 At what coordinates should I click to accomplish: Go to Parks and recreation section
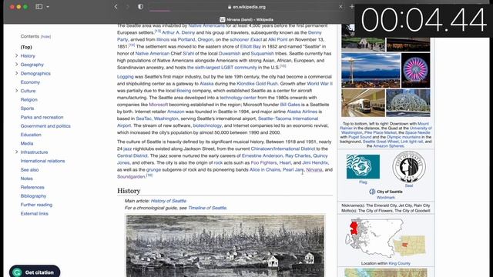pyautogui.click(x=42, y=117)
